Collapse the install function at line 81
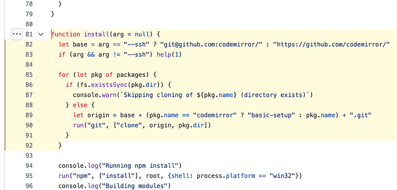Screen dimensions: 397x190 [x=41, y=34]
